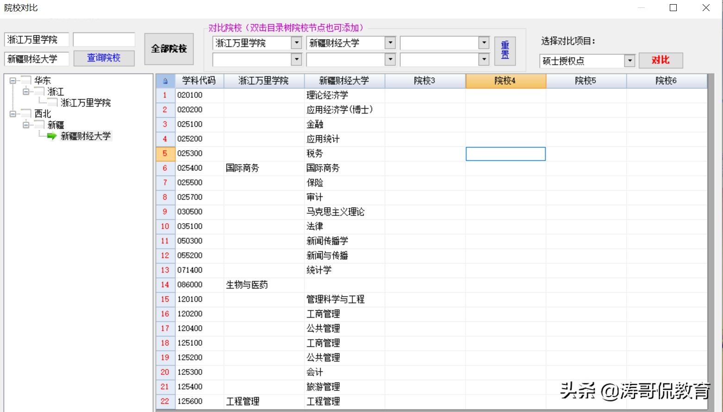Open the 新疆财经大学 comparison school dropdown
The width and height of the screenshot is (723, 412).
[x=391, y=43]
